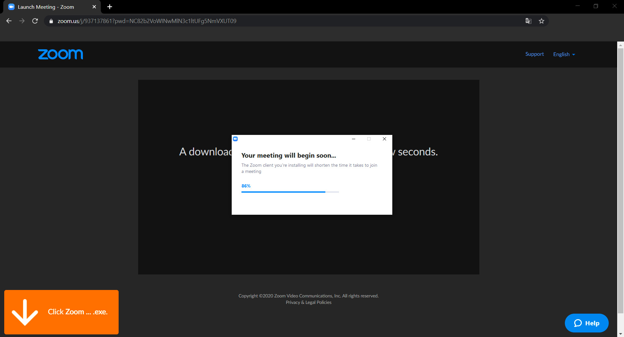624x337 pixels.
Task: Click the browser forward arrow
Action: coord(22,21)
